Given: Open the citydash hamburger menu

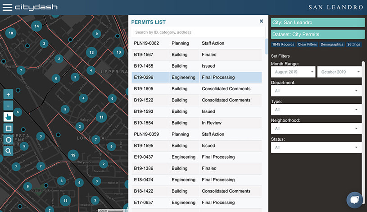Looking at the screenshot, I should 7,7.
